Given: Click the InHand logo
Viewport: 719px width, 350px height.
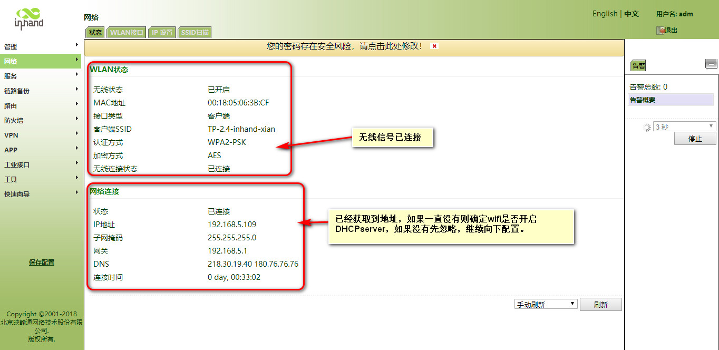Looking at the screenshot, I should point(28,18).
